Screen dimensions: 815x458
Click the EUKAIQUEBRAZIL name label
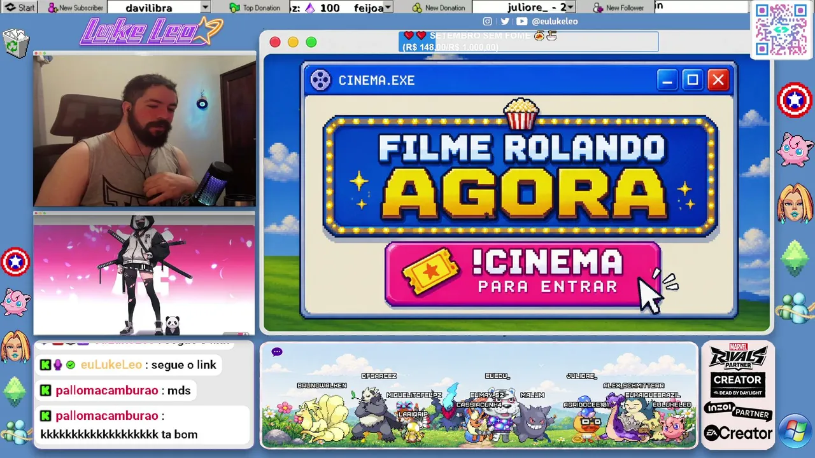point(653,395)
